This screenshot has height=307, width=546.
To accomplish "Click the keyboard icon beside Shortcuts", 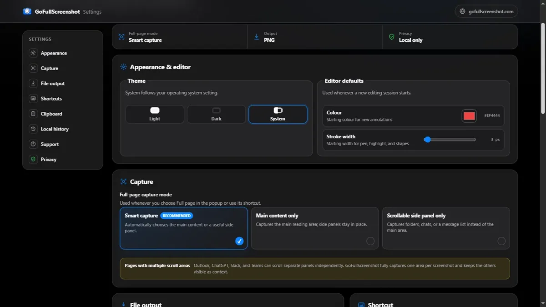I will [33, 98].
